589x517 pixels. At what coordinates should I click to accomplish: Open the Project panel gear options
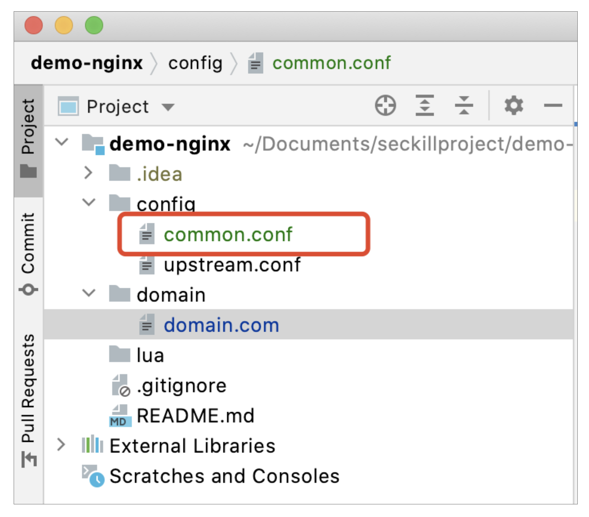pyautogui.click(x=513, y=106)
